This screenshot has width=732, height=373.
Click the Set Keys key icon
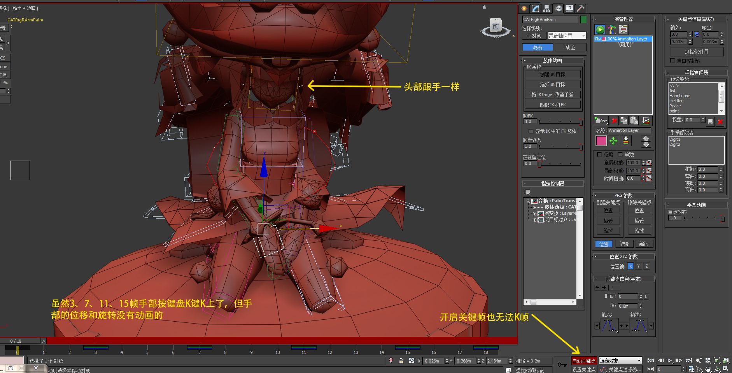[562, 364]
